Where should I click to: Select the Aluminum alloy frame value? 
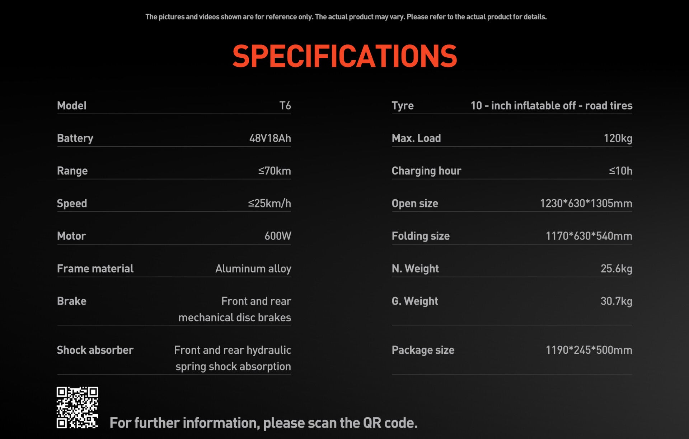[253, 269]
